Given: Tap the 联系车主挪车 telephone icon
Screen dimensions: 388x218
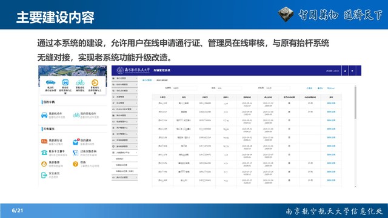Looking at the screenshot, I should pos(44,153).
